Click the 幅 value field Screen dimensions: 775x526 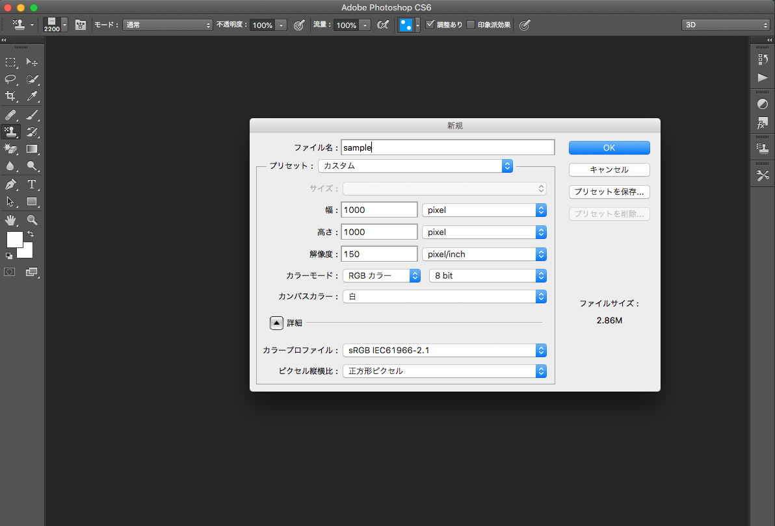(x=380, y=210)
